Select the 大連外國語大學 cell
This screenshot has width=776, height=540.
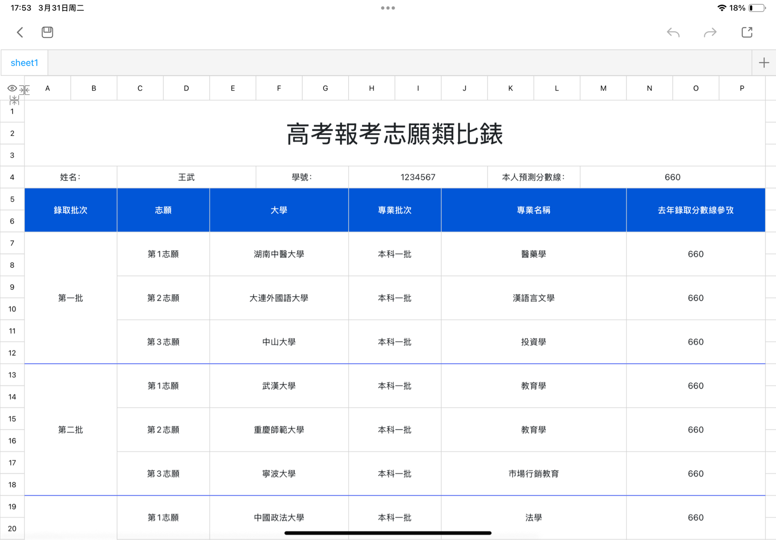[x=279, y=298]
